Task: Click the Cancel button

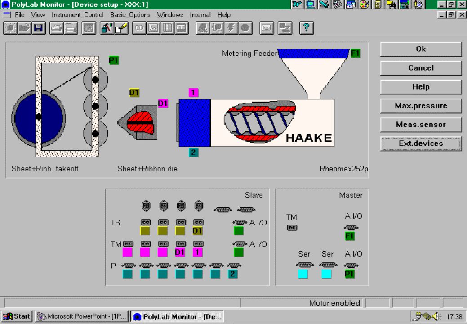Action: (421, 68)
